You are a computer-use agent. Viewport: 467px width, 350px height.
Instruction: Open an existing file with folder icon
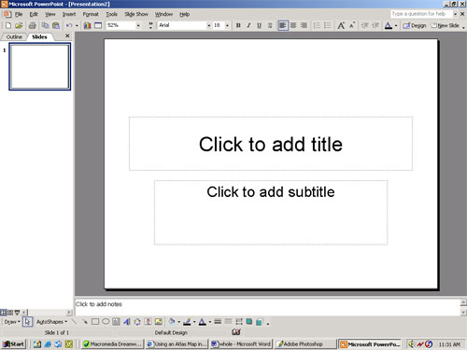pos(19,25)
